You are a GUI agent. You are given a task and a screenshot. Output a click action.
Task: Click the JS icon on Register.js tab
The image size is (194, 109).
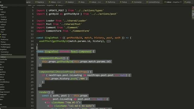pyautogui.click(x=36, y=2)
